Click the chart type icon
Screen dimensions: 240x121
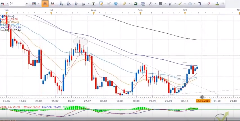click(x=34, y=4)
